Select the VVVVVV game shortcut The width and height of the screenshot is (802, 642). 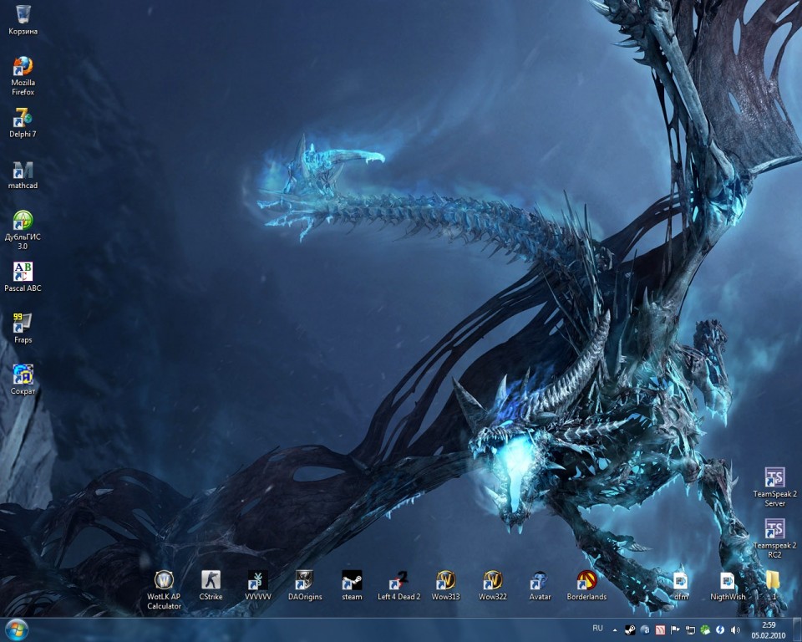pyautogui.click(x=258, y=585)
